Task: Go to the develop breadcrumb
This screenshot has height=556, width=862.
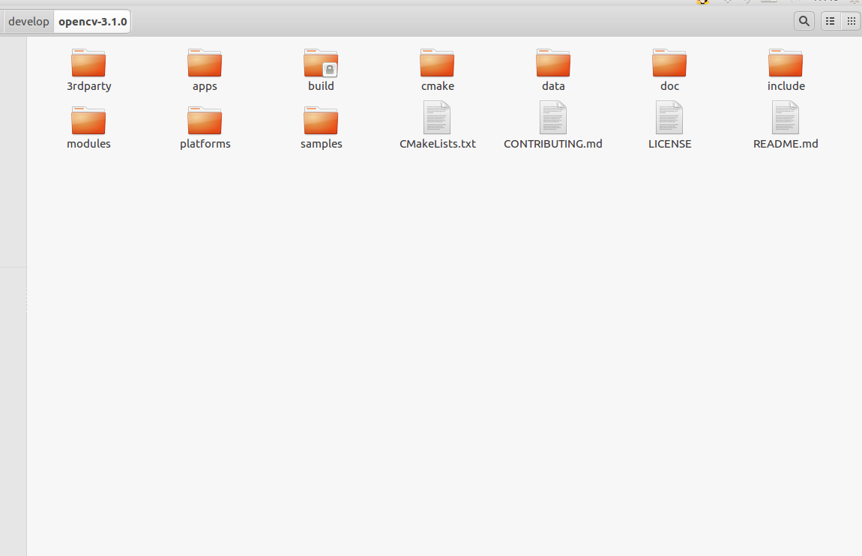Action: click(28, 22)
